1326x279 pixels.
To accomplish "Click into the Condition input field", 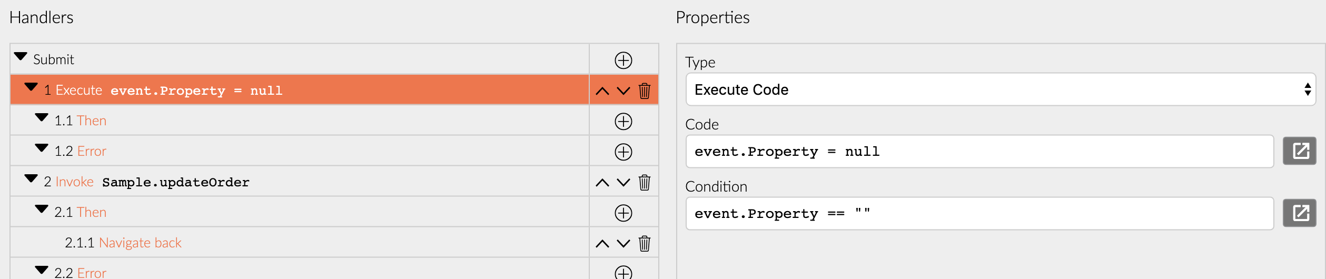I will point(979,214).
